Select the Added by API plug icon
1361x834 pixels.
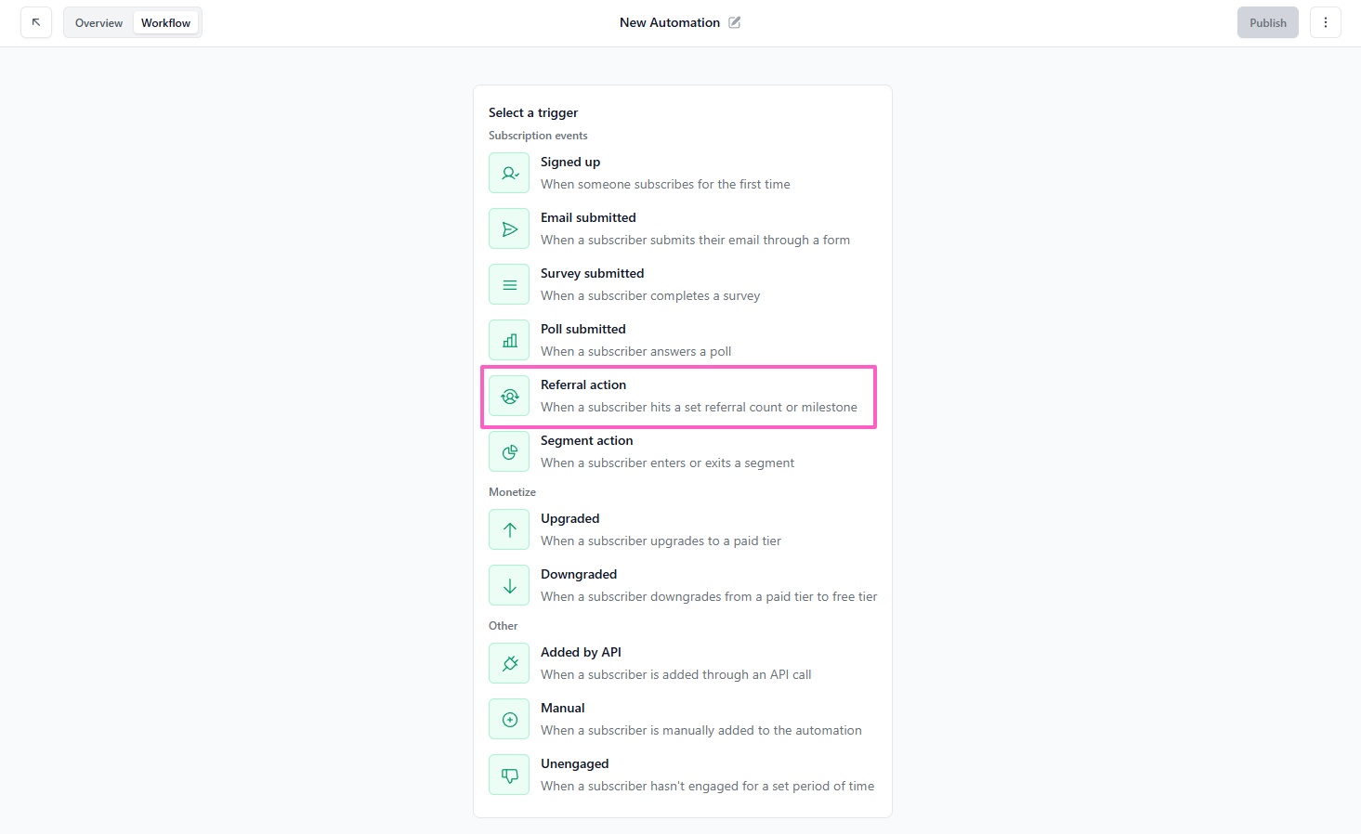509,663
